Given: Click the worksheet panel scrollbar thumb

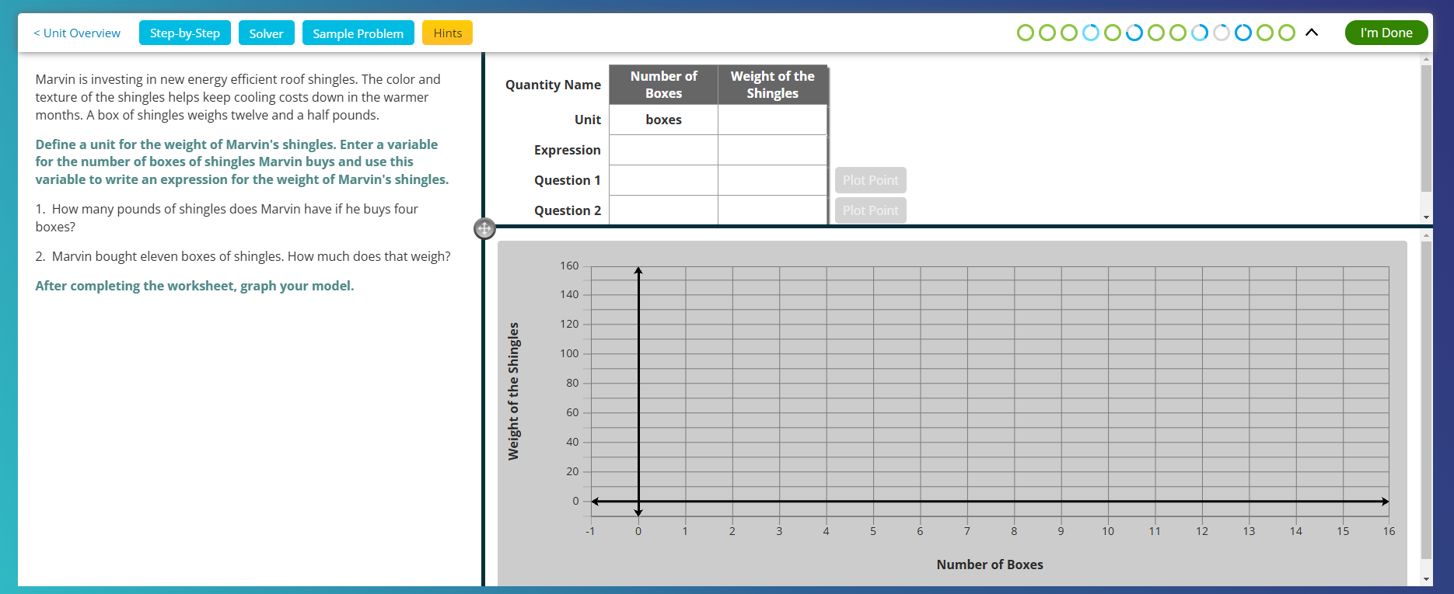Looking at the screenshot, I should [1426, 128].
